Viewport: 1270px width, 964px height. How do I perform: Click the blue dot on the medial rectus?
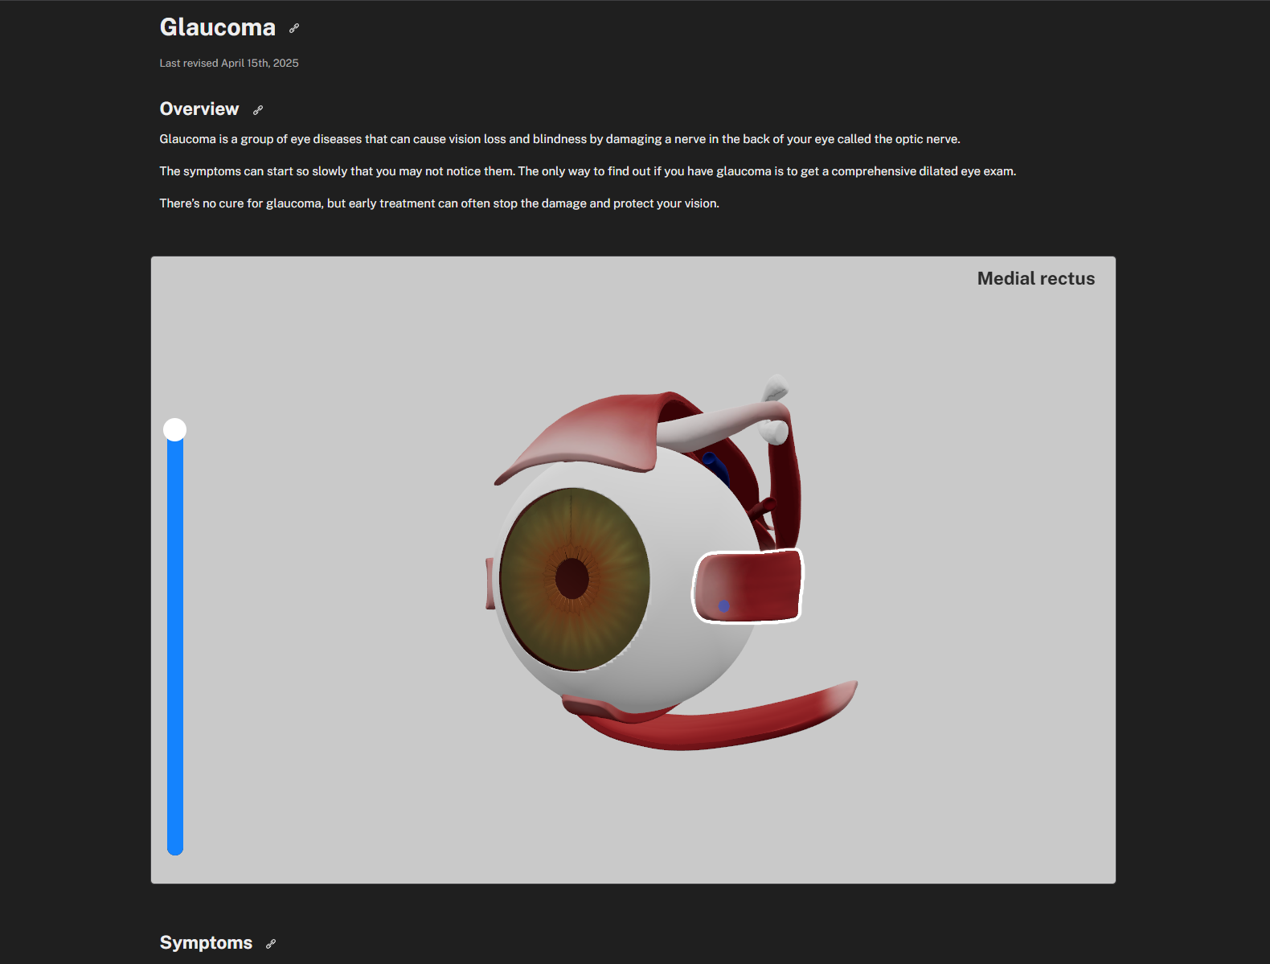[724, 606]
